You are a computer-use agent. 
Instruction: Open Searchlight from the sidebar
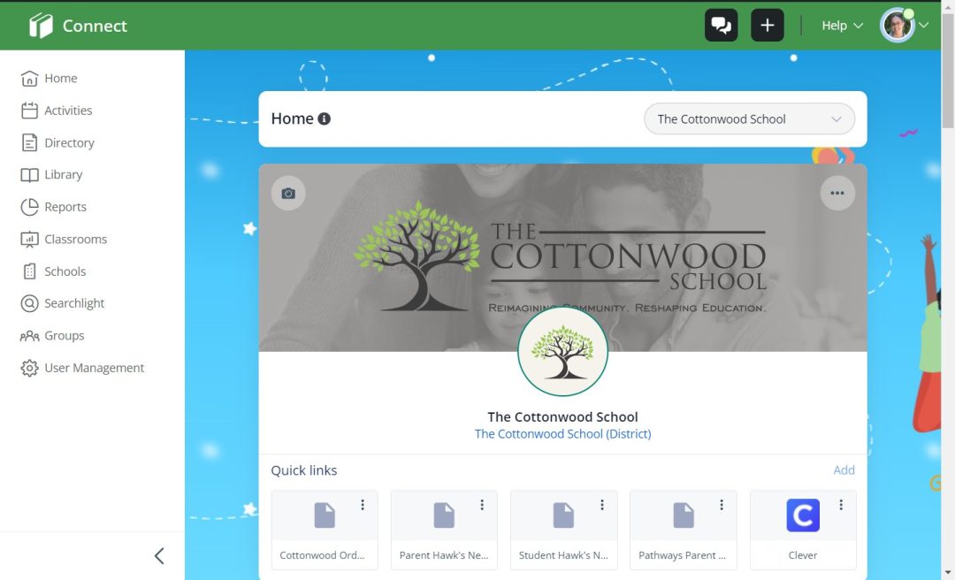coord(74,303)
